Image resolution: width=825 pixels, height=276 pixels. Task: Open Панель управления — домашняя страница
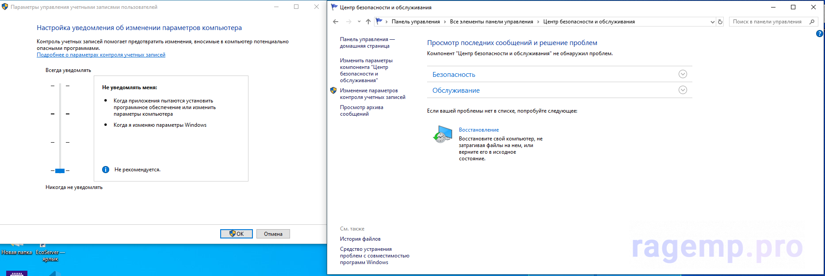tap(367, 42)
